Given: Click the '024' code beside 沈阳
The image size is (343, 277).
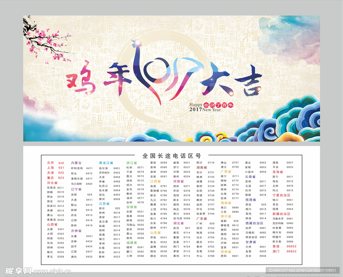Looking at the screenshot, I should [x=90, y=194].
